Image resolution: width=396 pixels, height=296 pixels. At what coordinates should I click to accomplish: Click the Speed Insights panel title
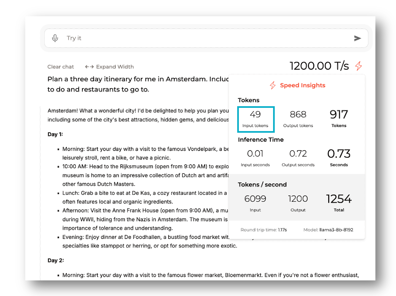point(302,85)
